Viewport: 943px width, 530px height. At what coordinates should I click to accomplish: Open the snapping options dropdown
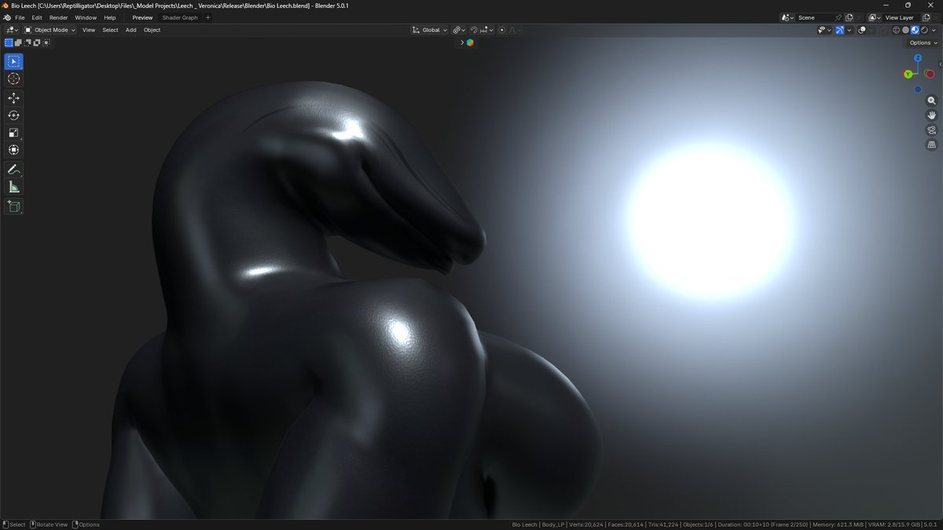point(487,30)
